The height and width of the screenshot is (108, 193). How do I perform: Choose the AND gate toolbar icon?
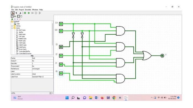pyautogui.click(x=36, y=13)
